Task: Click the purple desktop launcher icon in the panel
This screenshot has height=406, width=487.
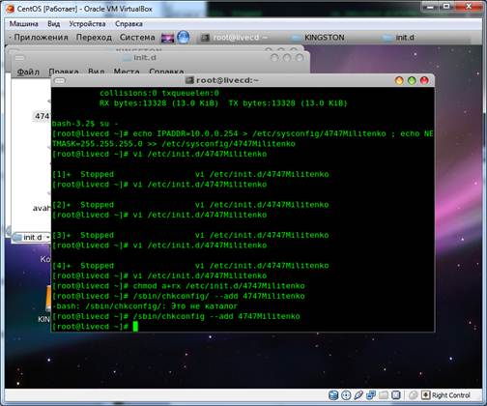Action: point(167,38)
